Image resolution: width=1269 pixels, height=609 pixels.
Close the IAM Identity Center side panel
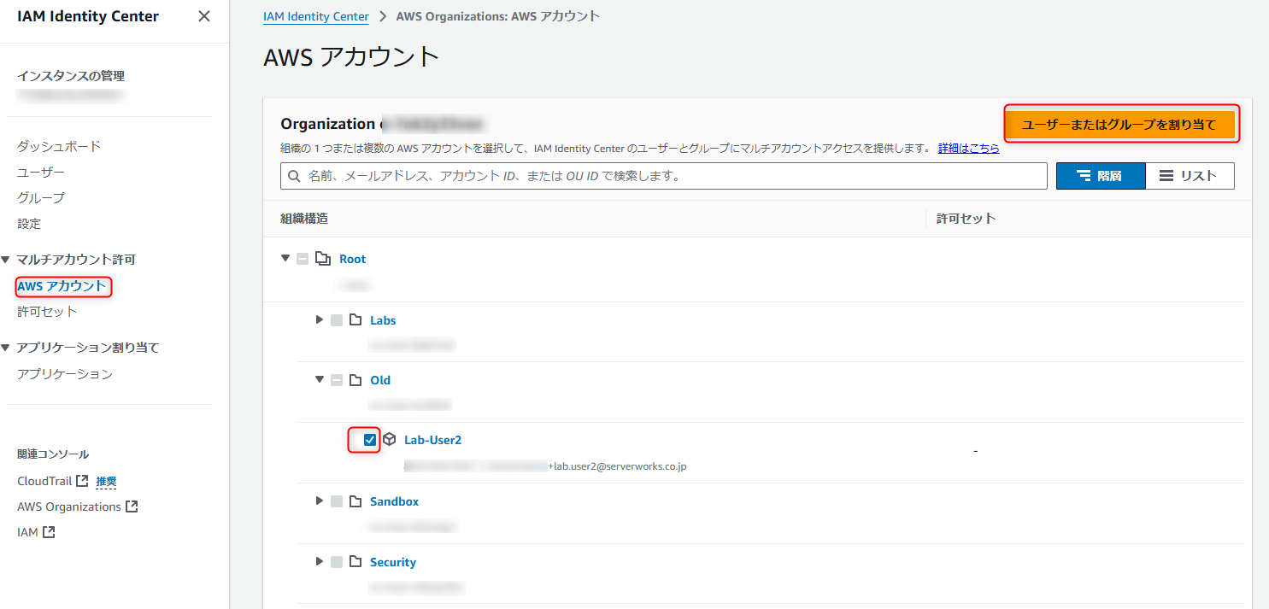tap(203, 16)
